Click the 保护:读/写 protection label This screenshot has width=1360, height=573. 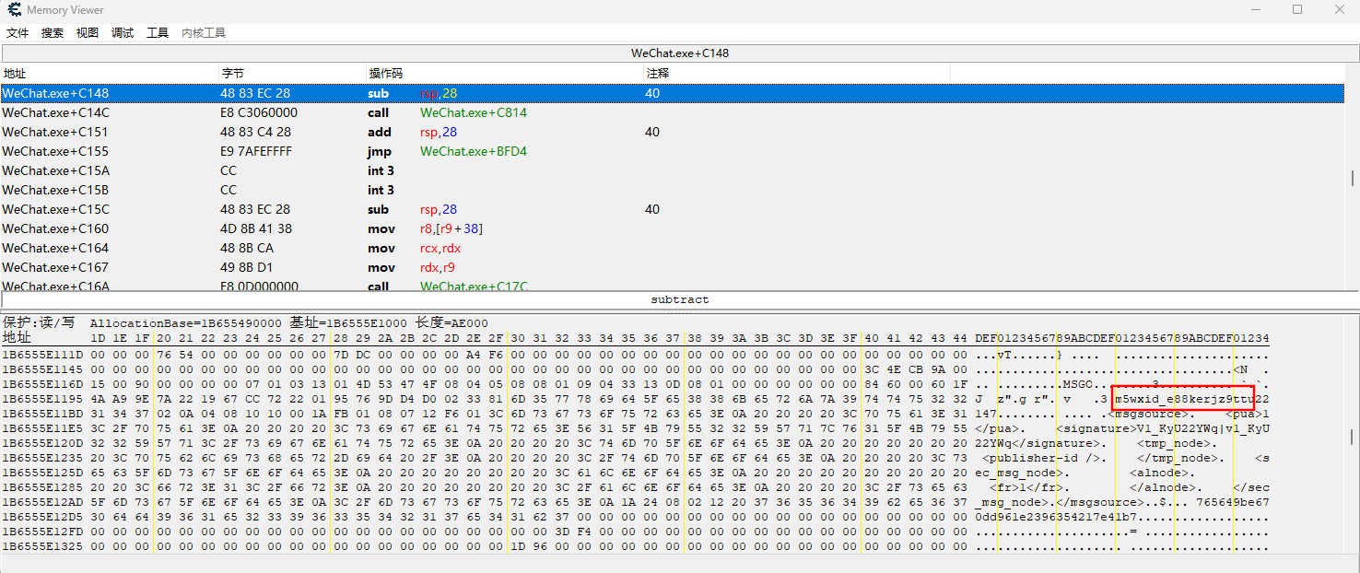point(39,323)
